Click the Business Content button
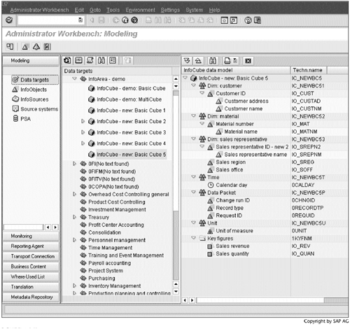350x329 pixels. [31, 267]
